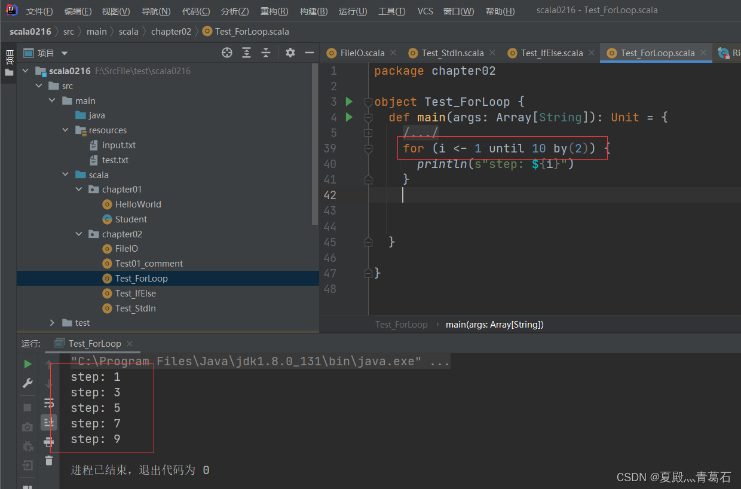Select input.txt in project tree

coord(119,145)
